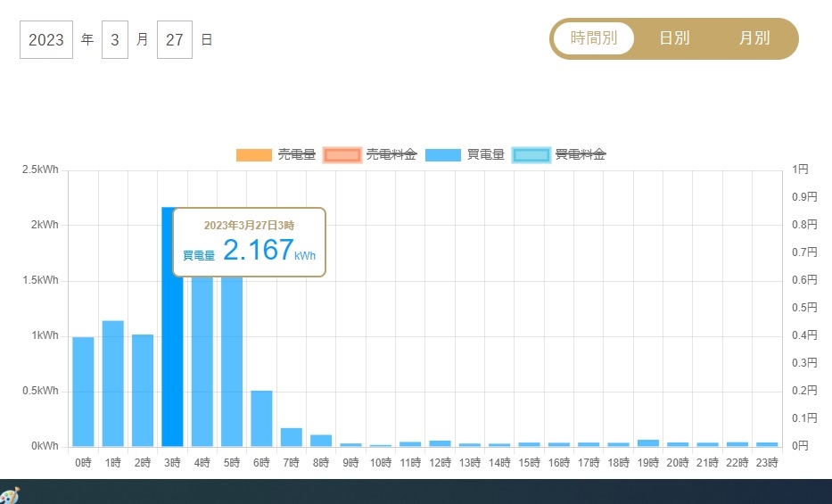Image resolution: width=832 pixels, height=504 pixels.
Task: Click the 0.5円 right axis label
Action: (x=804, y=307)
